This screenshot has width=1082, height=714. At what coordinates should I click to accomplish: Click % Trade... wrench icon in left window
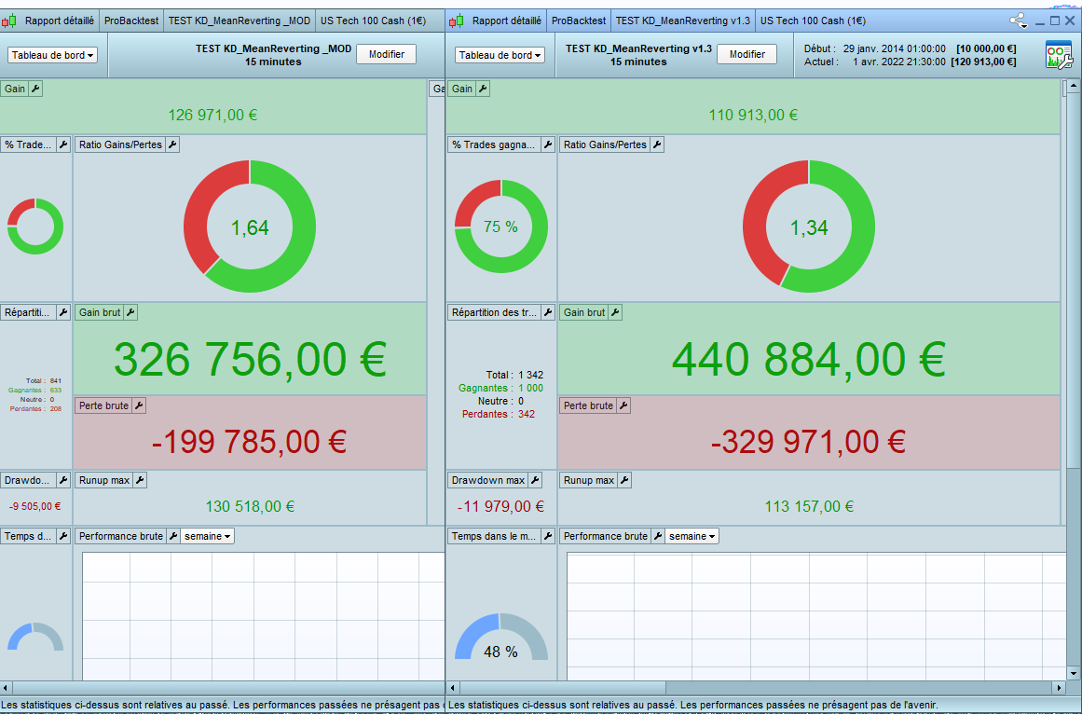(63, 144)
